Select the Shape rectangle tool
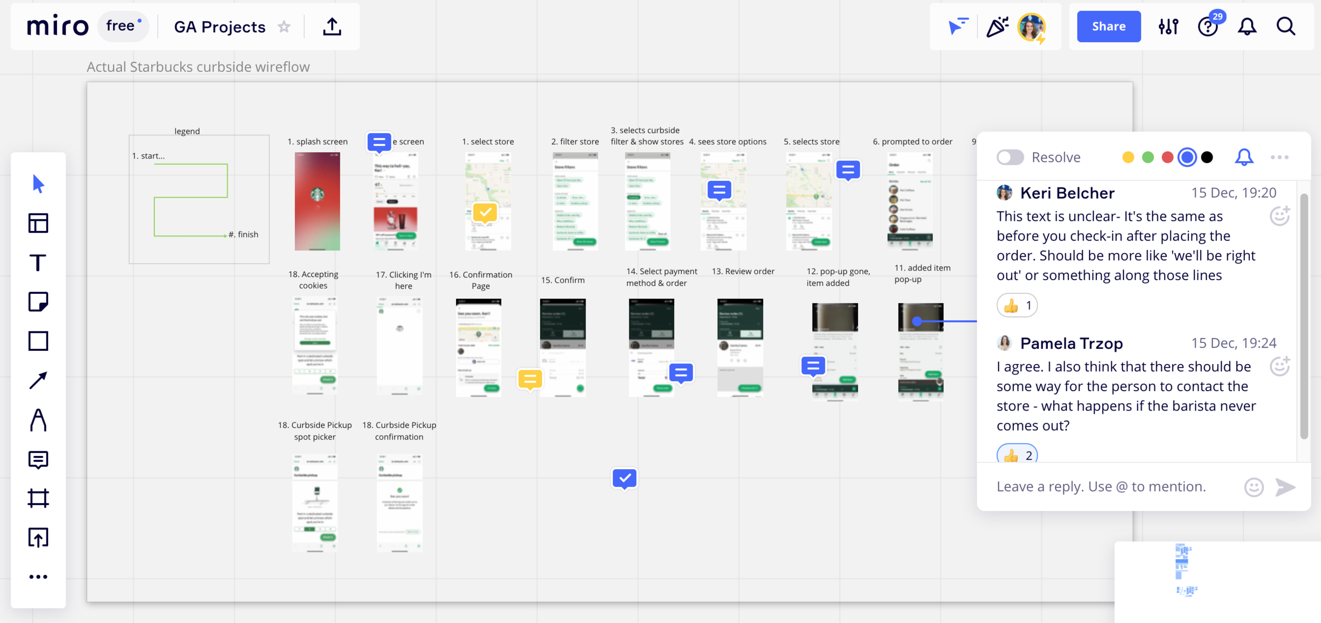The image size is (1321, 623). coord(38,341)
